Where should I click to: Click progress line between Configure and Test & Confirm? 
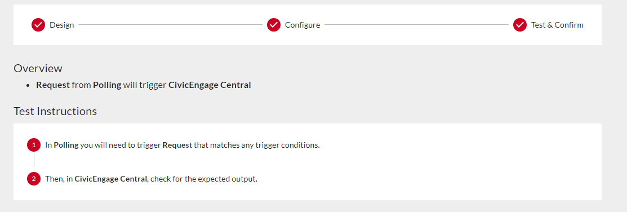click(x=416, y=25)
